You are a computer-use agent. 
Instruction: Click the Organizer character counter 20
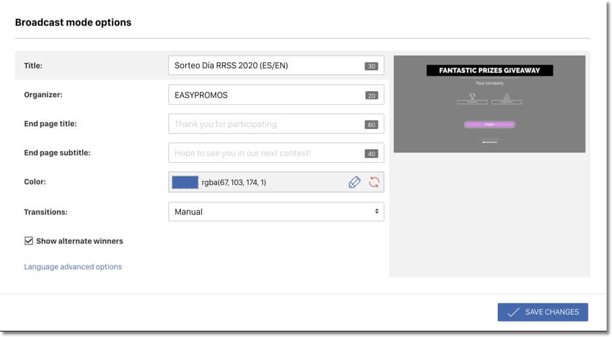tap(371, 95)
